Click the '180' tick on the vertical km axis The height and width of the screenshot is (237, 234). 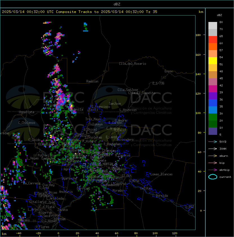point(198,35)
